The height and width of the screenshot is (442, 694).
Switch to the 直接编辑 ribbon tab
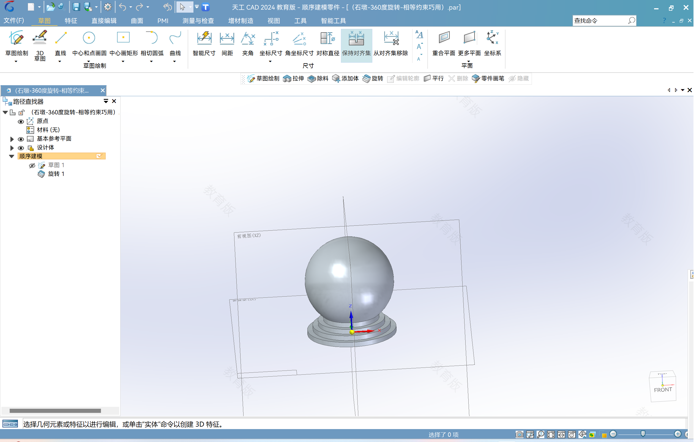coord(104,20)
